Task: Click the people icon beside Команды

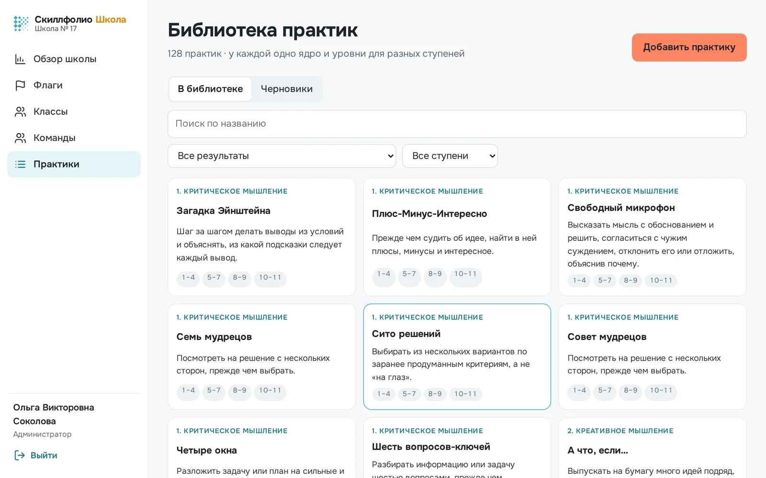Action: (x=20, y=138)
